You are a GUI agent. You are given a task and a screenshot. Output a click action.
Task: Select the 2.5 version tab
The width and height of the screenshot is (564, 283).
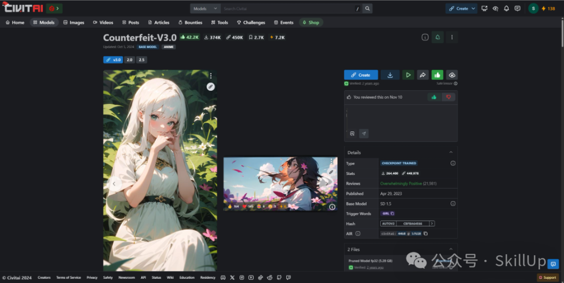coord(142,60)
